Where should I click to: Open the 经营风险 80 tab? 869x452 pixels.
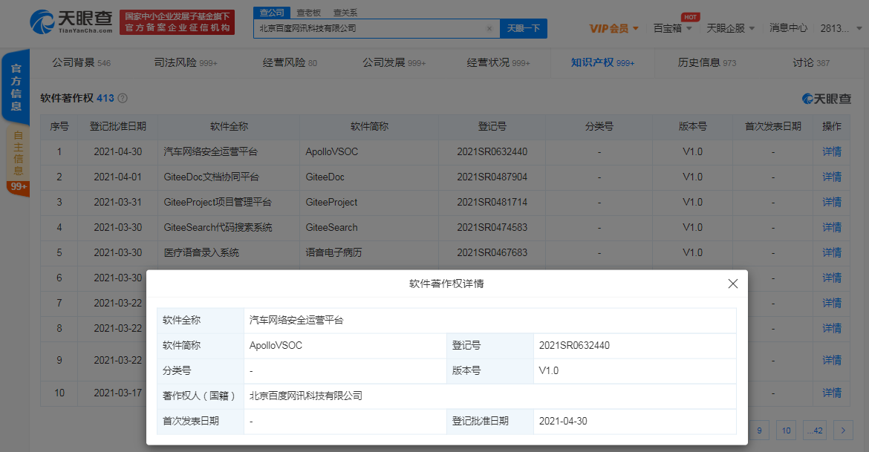(290, 62)
